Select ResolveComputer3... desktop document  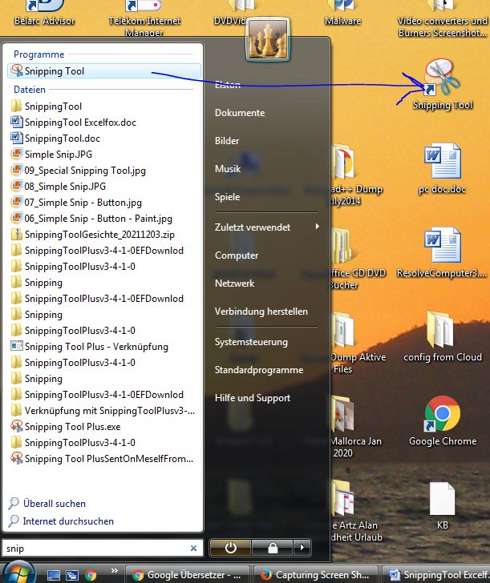pos(443,252)
